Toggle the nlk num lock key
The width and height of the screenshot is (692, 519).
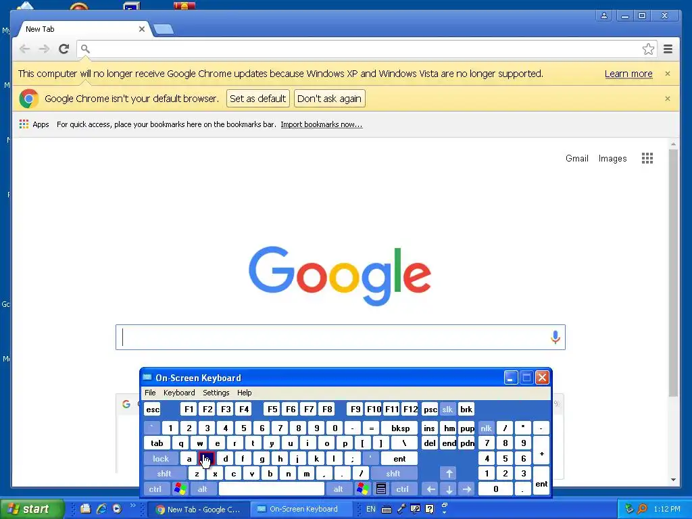486,428
